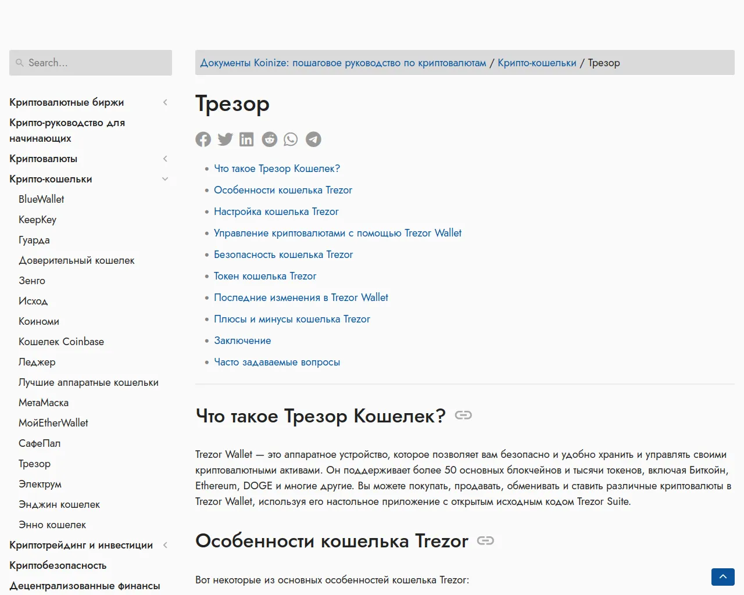Viewport: 744px width, 595px height.
Task: Open the MetaМаска sidebar item
Action: 44,403
